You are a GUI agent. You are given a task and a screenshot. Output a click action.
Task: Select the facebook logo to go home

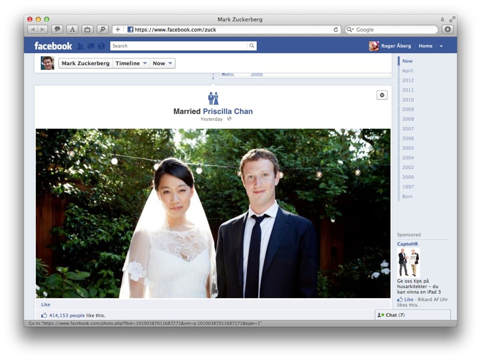pyautogui.click(x=53, y=45)
